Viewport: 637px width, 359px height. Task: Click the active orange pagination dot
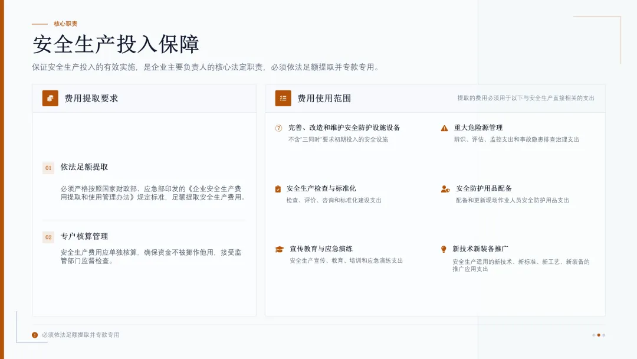[599, 335]
